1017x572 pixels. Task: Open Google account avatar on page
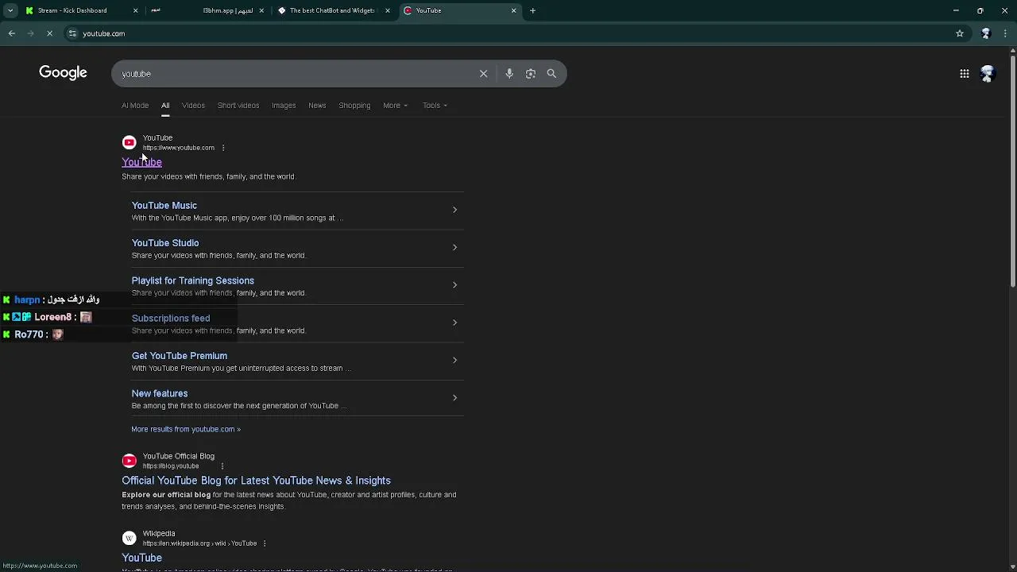(x=988, y=74)
